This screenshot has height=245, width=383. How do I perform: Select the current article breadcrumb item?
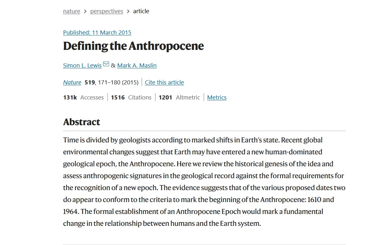(141, 11)
